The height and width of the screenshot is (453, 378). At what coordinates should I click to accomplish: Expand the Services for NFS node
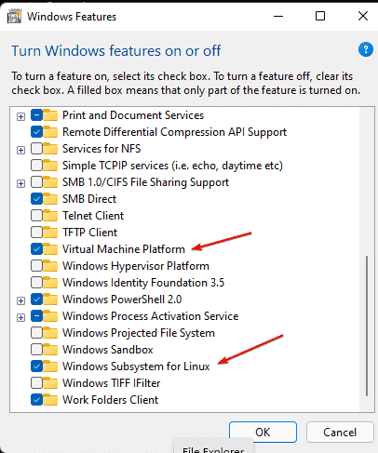click(20, 150)
